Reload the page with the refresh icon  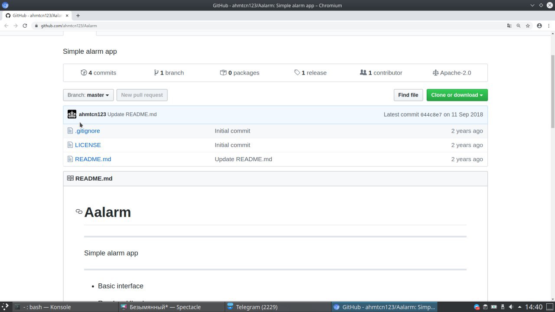click(x=25, y=26)
